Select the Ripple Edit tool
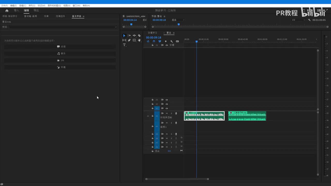This screenshot has height=186, width=331. 134,36
